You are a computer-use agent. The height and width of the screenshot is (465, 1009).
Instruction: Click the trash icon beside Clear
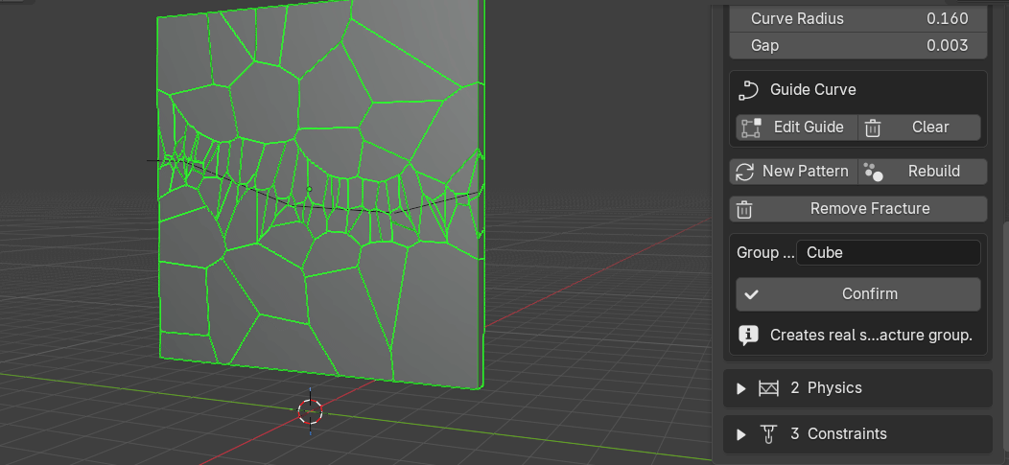[873, 128]
